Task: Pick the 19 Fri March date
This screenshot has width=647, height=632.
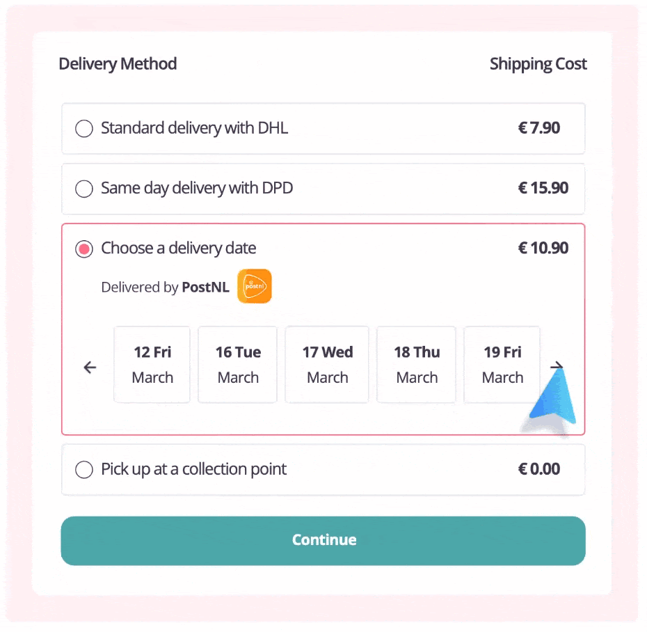Action: pos(502,365)
